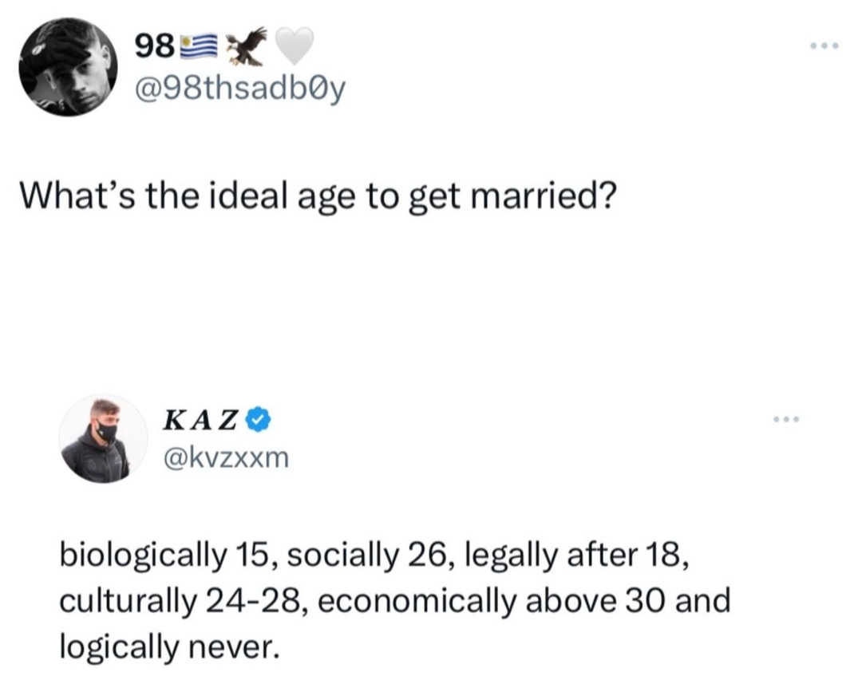The height and width of the screenshot is (696, 862).
Task: Click the white heart emoji
Action: click(x=293, y=46)
